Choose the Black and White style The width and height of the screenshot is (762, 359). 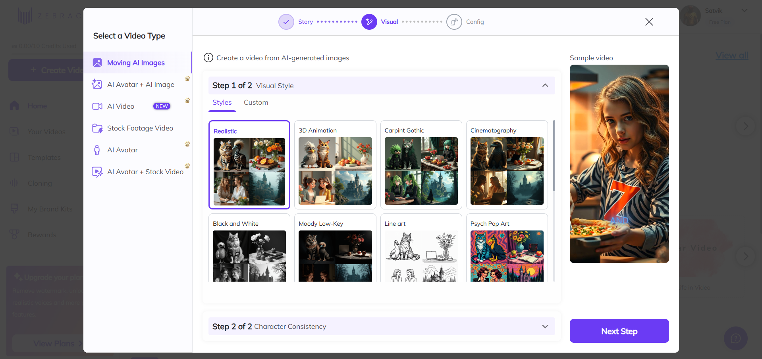pos(249,250)
